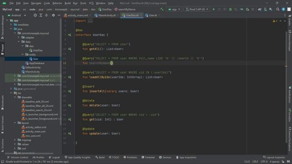Click Apply Changes and Restart Activity icon

coord(219,9)
